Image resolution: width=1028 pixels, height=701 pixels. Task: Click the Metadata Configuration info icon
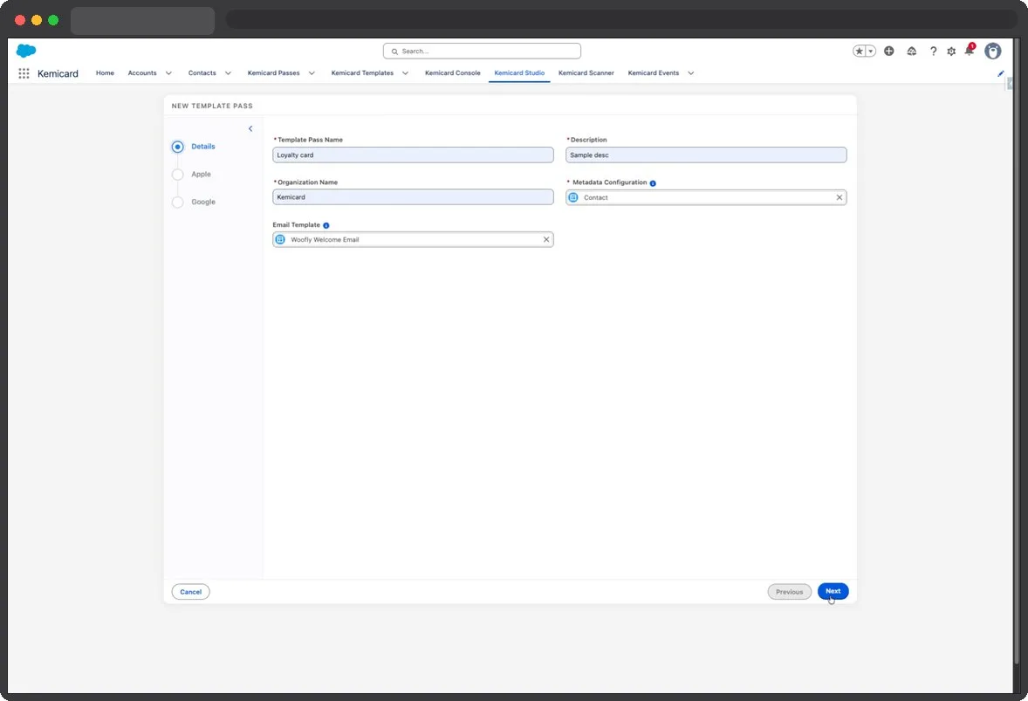653,183
